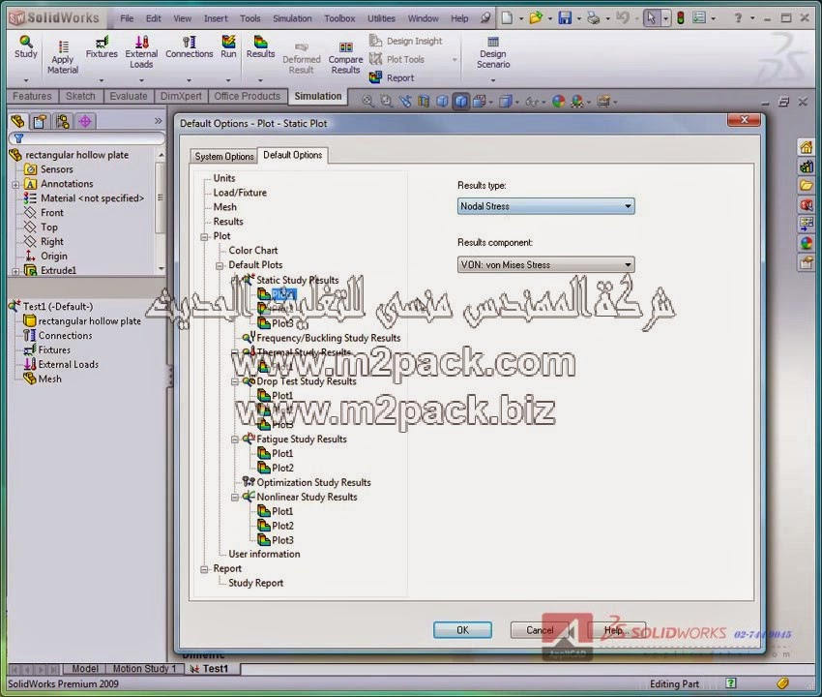Switch to the Evaluate tab

[129, 96]
